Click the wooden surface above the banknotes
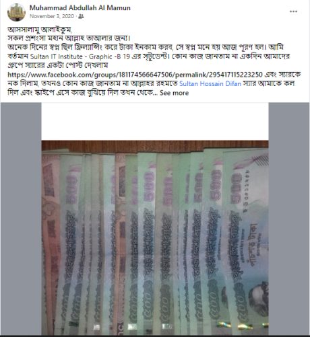The image size is (310, 337). click(x=155, y=145)
